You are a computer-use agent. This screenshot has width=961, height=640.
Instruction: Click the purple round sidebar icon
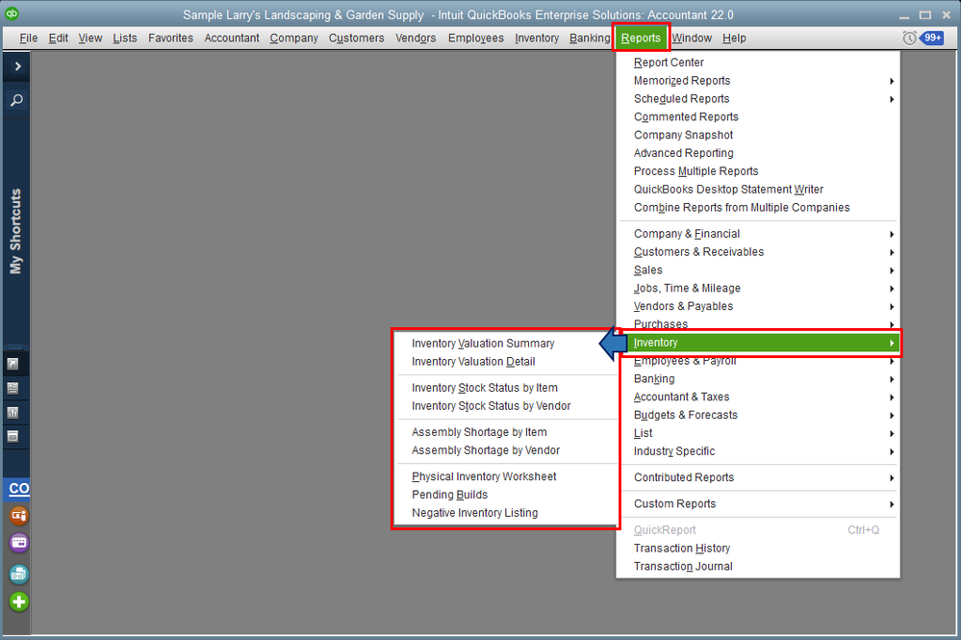click(19, 543)
